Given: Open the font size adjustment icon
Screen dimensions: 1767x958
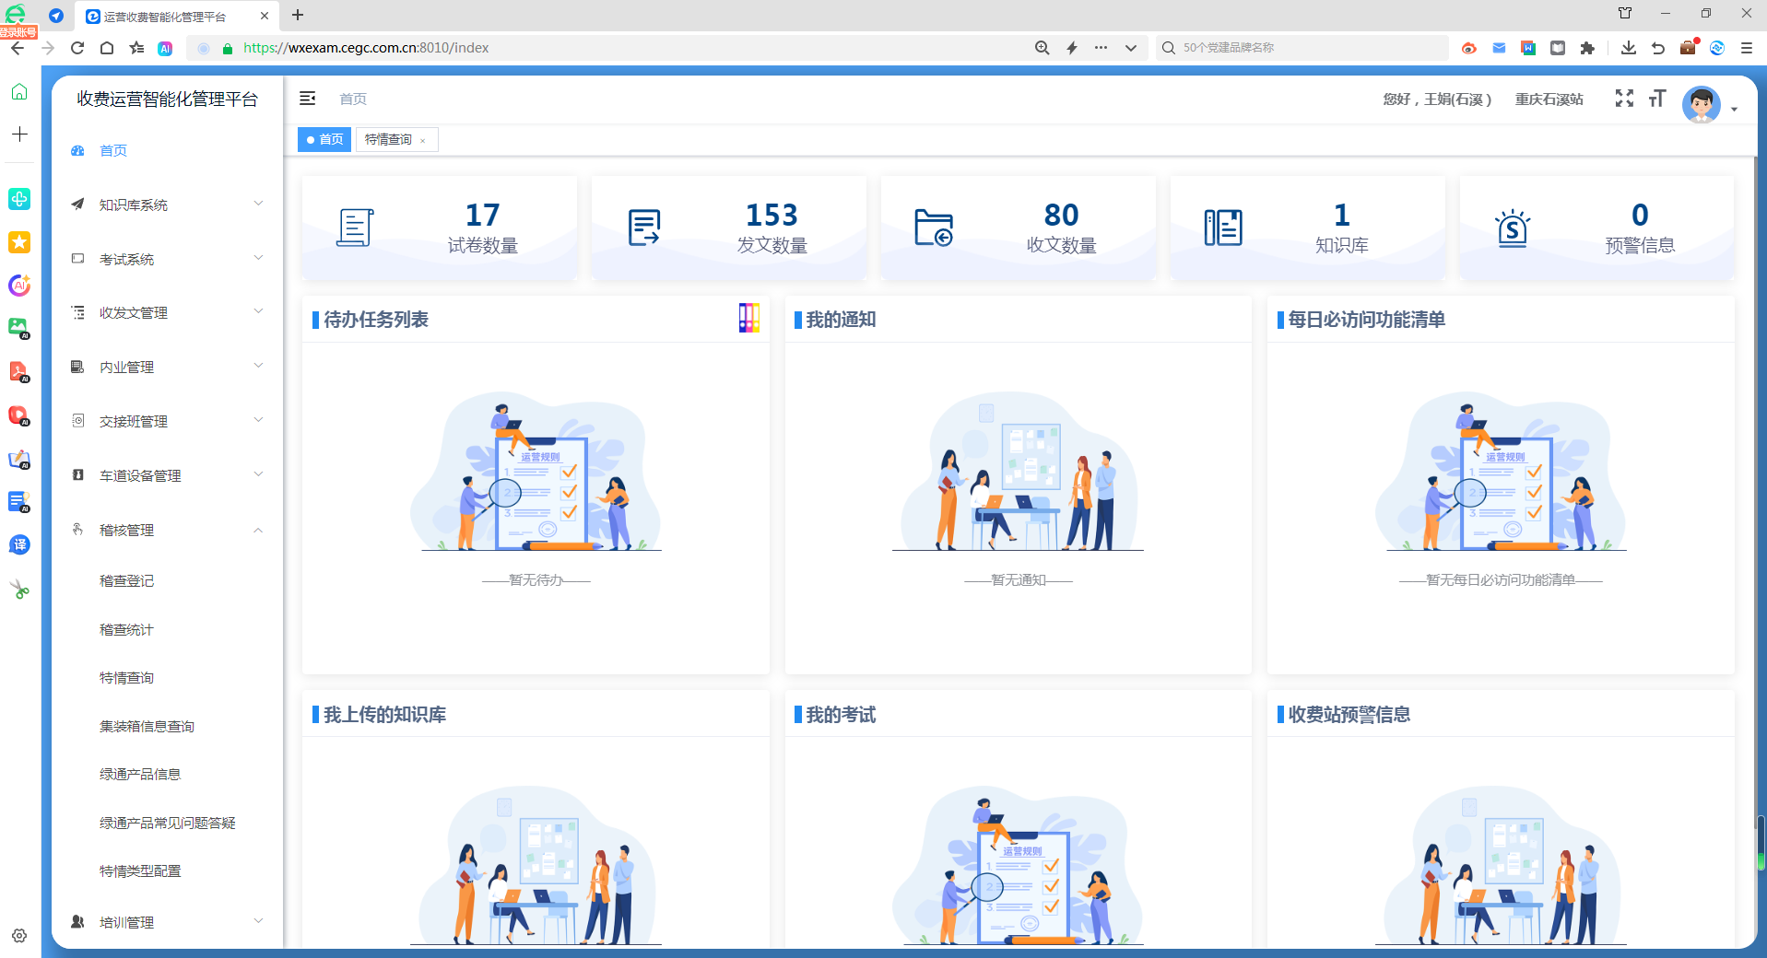Looking at the screenshot, I should 1657,99.
